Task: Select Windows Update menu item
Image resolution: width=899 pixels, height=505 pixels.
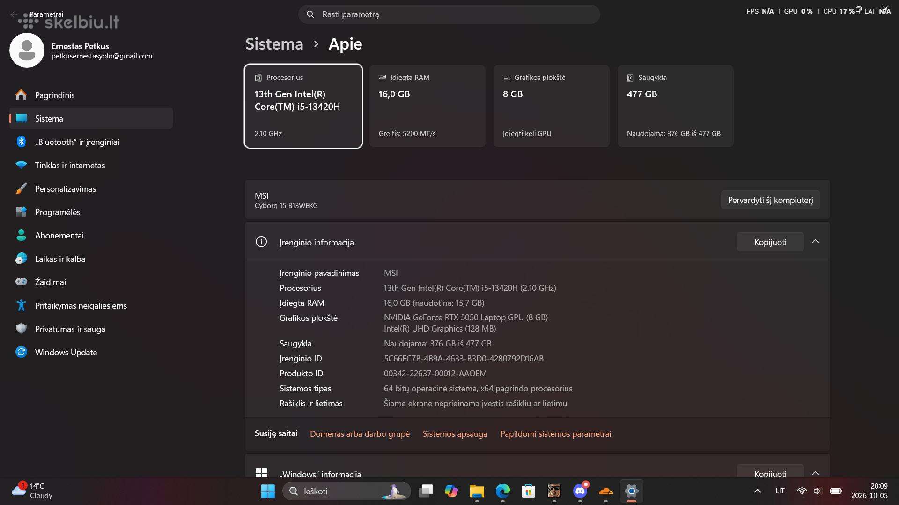Action: (91, 352)
